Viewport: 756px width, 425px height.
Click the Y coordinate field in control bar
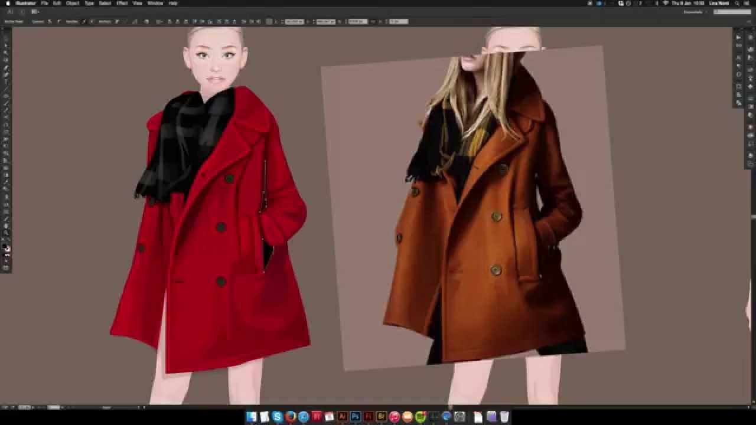tap(325, 21)
